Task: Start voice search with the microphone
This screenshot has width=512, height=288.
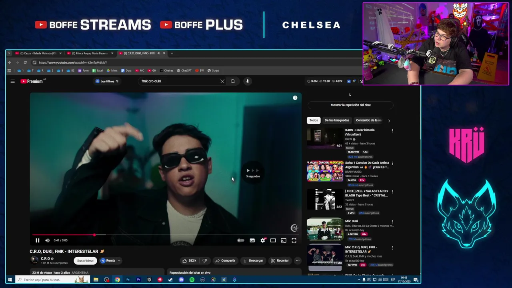Action: tap(248, 81)
